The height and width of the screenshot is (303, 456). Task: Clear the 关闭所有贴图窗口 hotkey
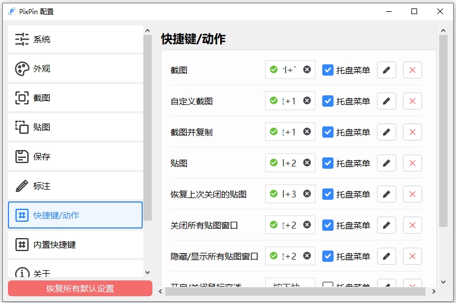tap(307, 225)
